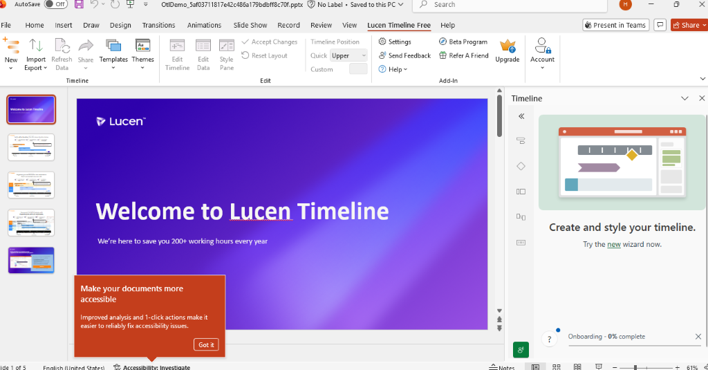Screen dimensions: 708x370
Task: Click the milestone diamond sidebar icon
Action: click(x=521, y=166)
